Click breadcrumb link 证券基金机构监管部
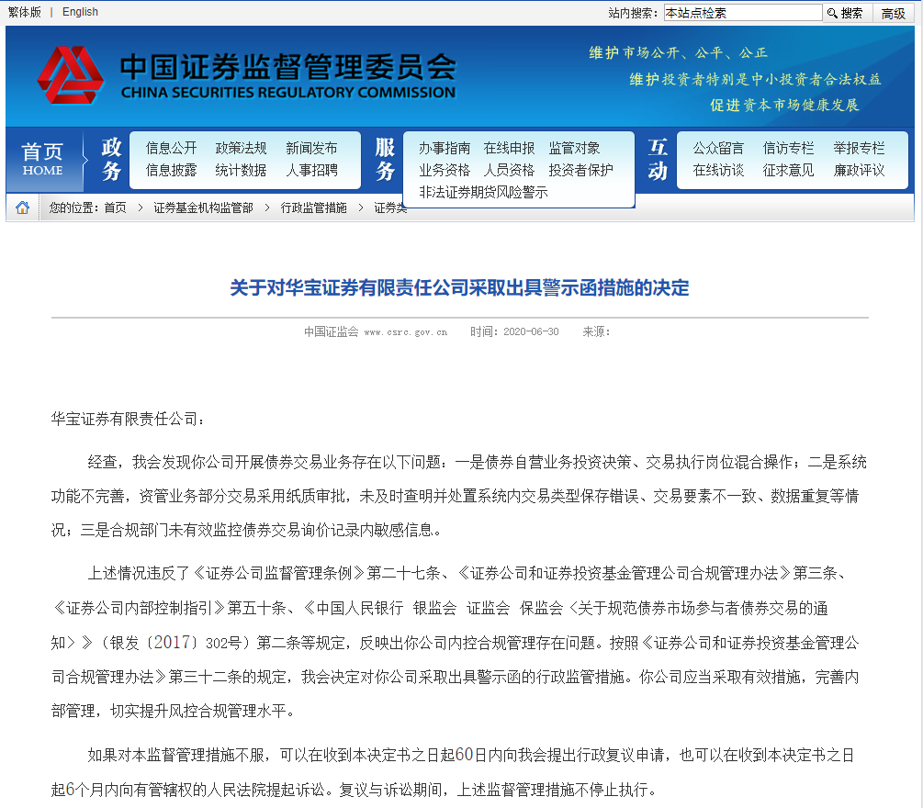The height and width of the screenshot is (808, 923). click(204, 208)
